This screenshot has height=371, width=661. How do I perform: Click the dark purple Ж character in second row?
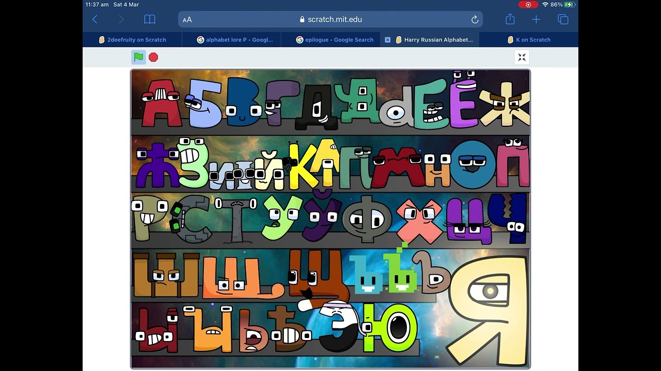pos(157,166)
